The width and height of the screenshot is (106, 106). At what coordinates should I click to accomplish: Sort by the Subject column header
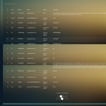point(45,10)
